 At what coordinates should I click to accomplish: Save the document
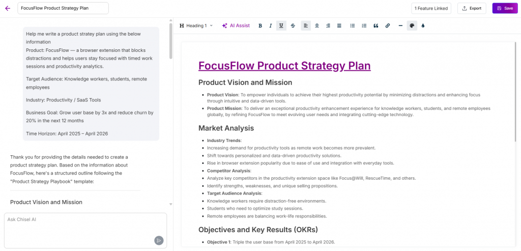tap(505, 8)
